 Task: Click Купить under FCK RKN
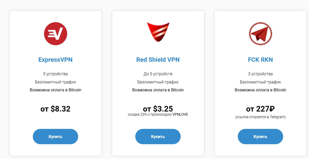[x=260, y=137]
